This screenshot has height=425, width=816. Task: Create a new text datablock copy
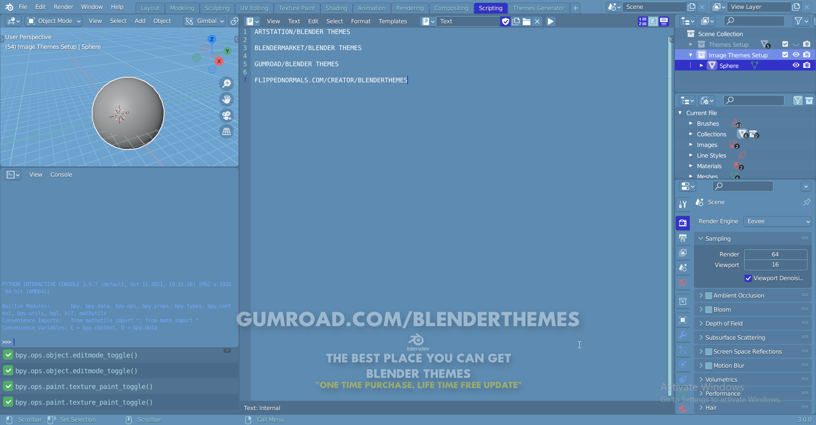516,21
